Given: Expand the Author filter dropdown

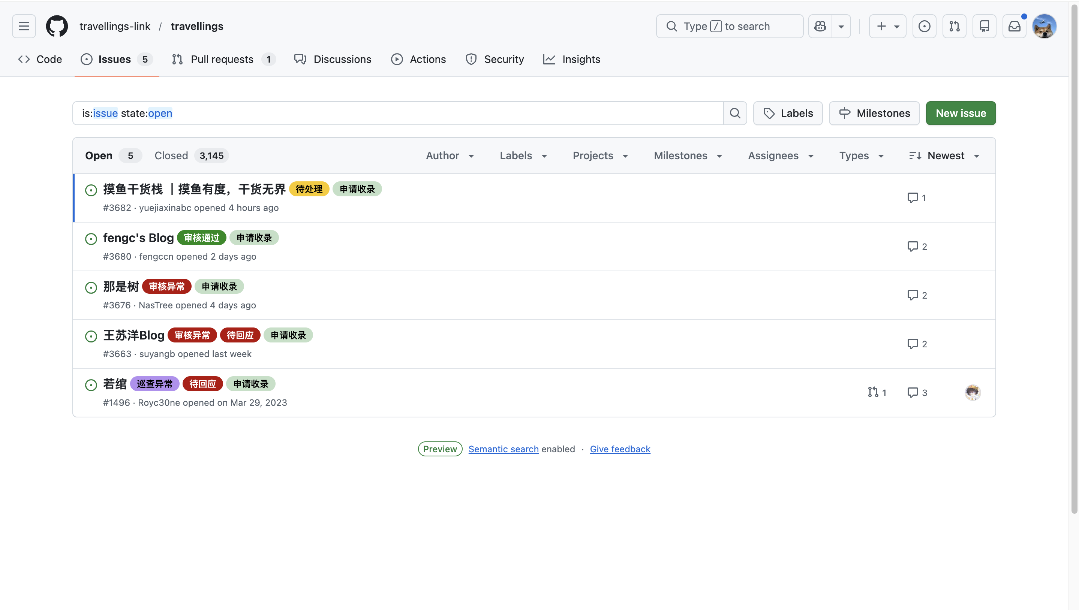Looking at the screenshot, I should (x=450, y=156).
